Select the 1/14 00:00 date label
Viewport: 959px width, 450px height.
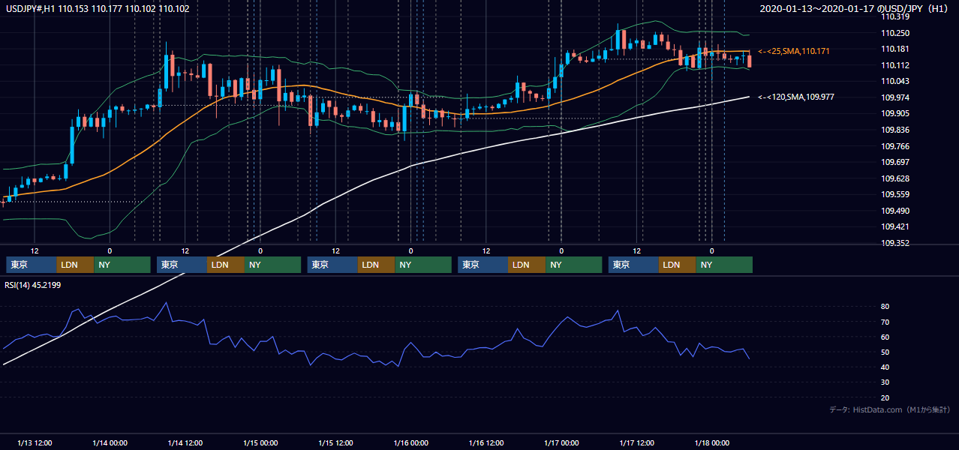(110, 443)
